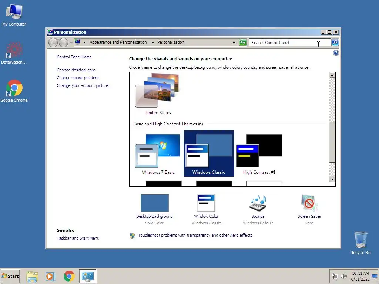This screenshot has width=379, height=284.
Task: Open the address bar history dropdown
Action: (234, 43)
